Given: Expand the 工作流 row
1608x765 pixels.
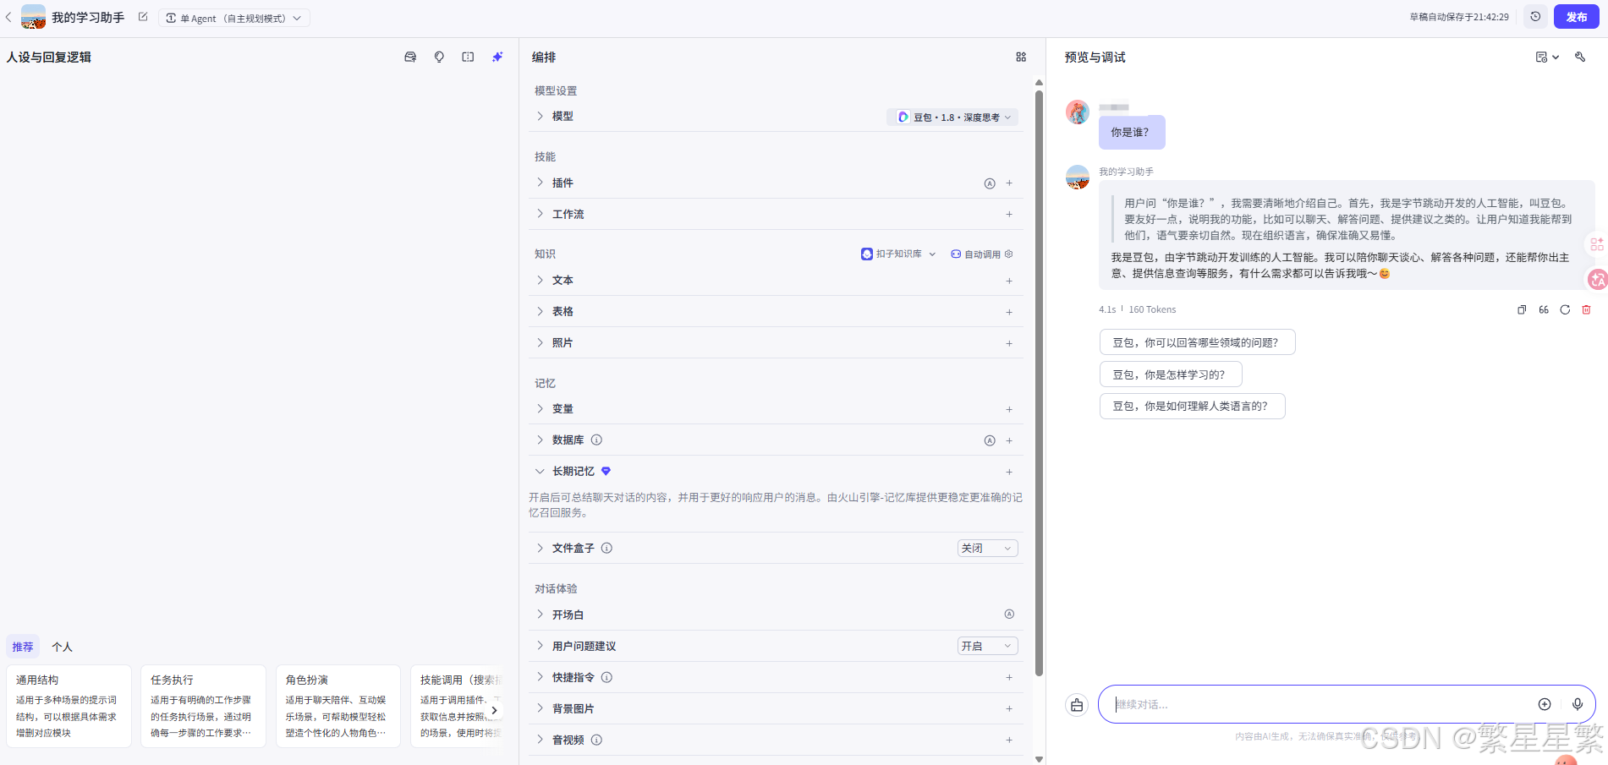Looking at the screenshot, I should pyautogui.click(x=540, y=214).
